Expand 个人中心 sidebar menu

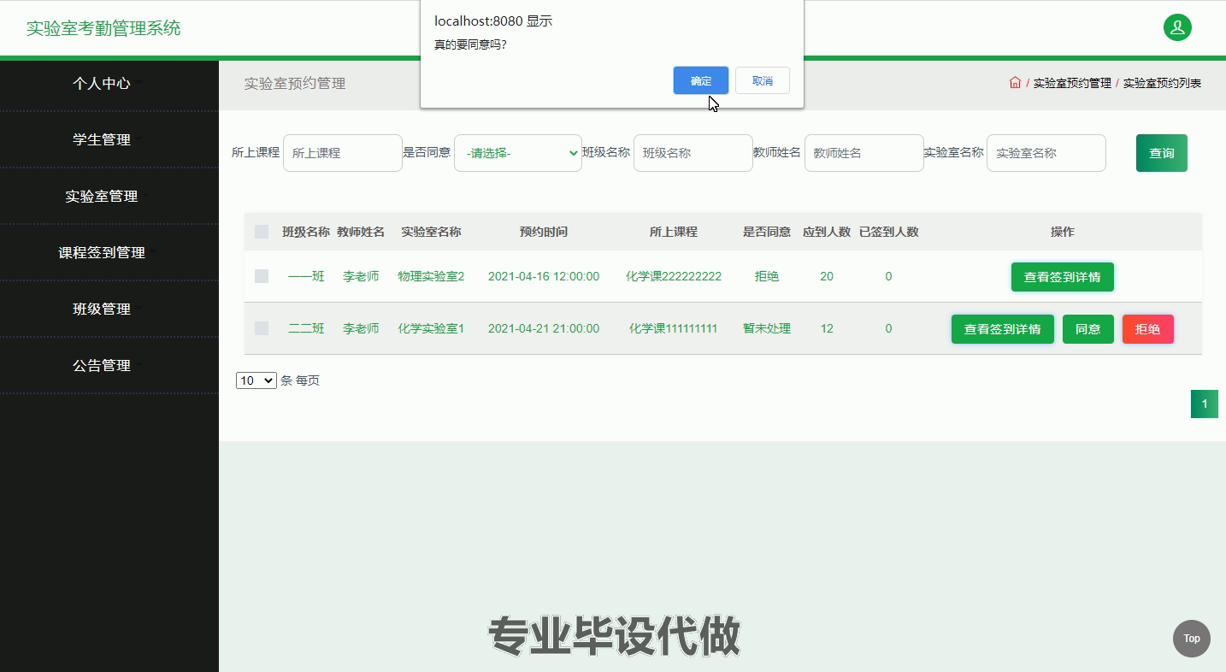(109, 83)
